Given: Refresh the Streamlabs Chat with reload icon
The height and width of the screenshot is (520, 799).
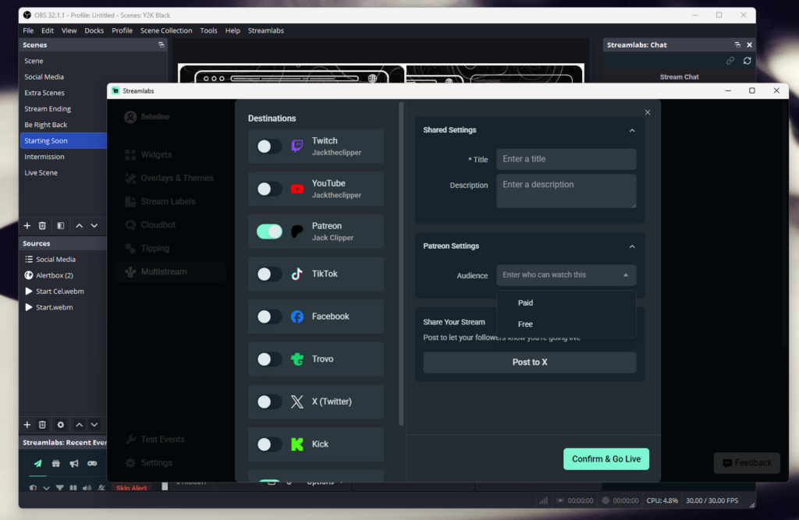Looking at the screenshot, I should click(747, 61).
